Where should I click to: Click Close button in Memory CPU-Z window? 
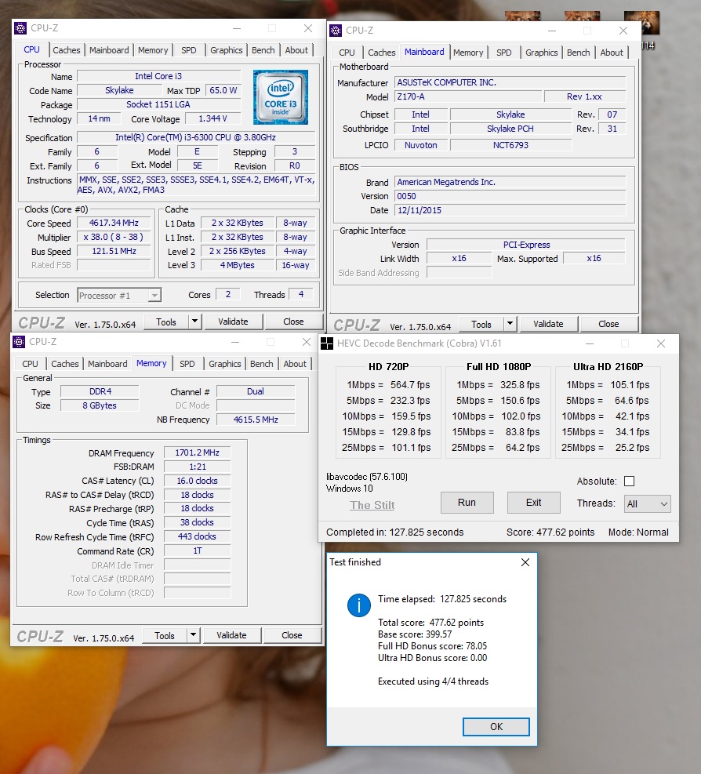(292, 635)
